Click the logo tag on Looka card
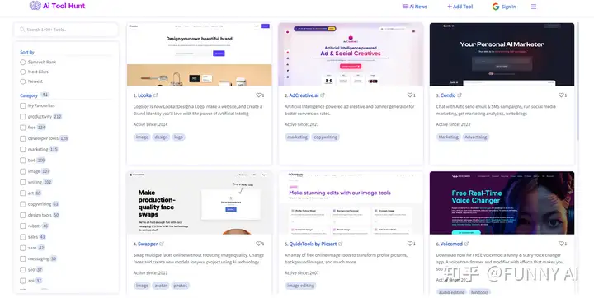 point(178,137)
